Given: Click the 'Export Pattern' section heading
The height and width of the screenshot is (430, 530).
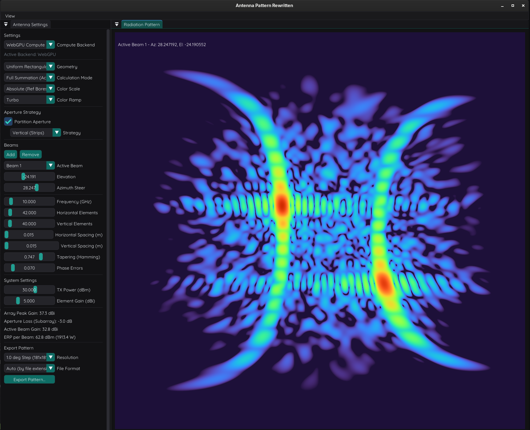Looking at the screenshot, I should pyautogui.click(x=18, y=348).
